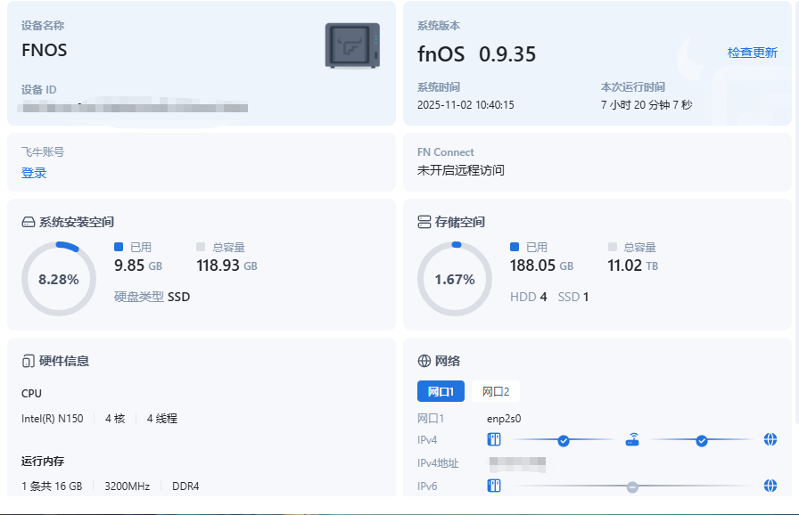The image size is (799, 515).
Task: Click 检查更新 to check for updates
Action: pos(752,53)
